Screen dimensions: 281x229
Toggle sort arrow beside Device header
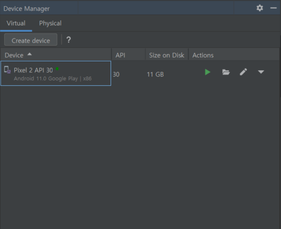click(x=30, y=54)
